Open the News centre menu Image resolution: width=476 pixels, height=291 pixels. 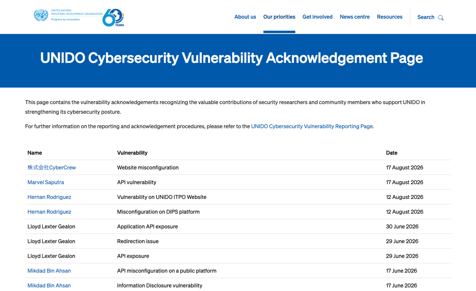354,17
